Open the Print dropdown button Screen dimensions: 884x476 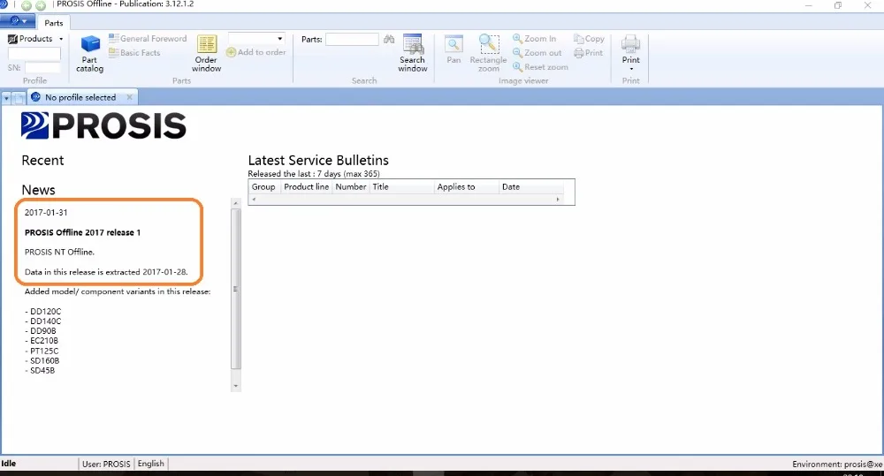[631, 52]
